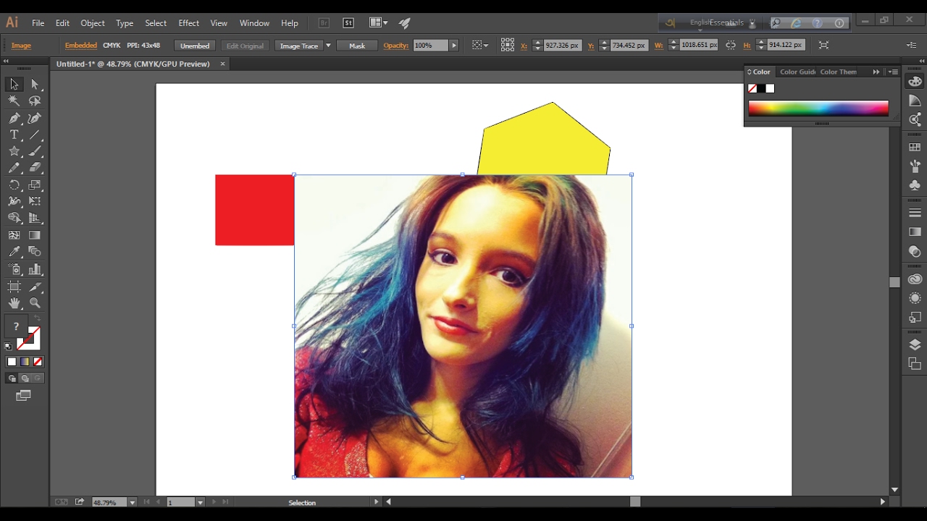Expand the Opacity value arrow

(454, 46)
